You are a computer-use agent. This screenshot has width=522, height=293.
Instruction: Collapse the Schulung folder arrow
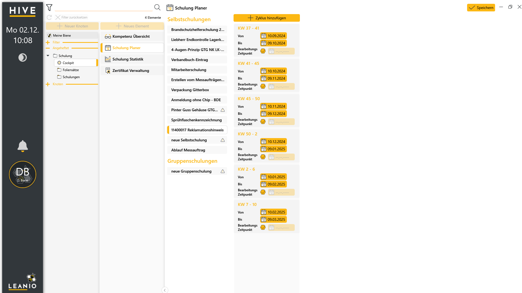point(48,56)
